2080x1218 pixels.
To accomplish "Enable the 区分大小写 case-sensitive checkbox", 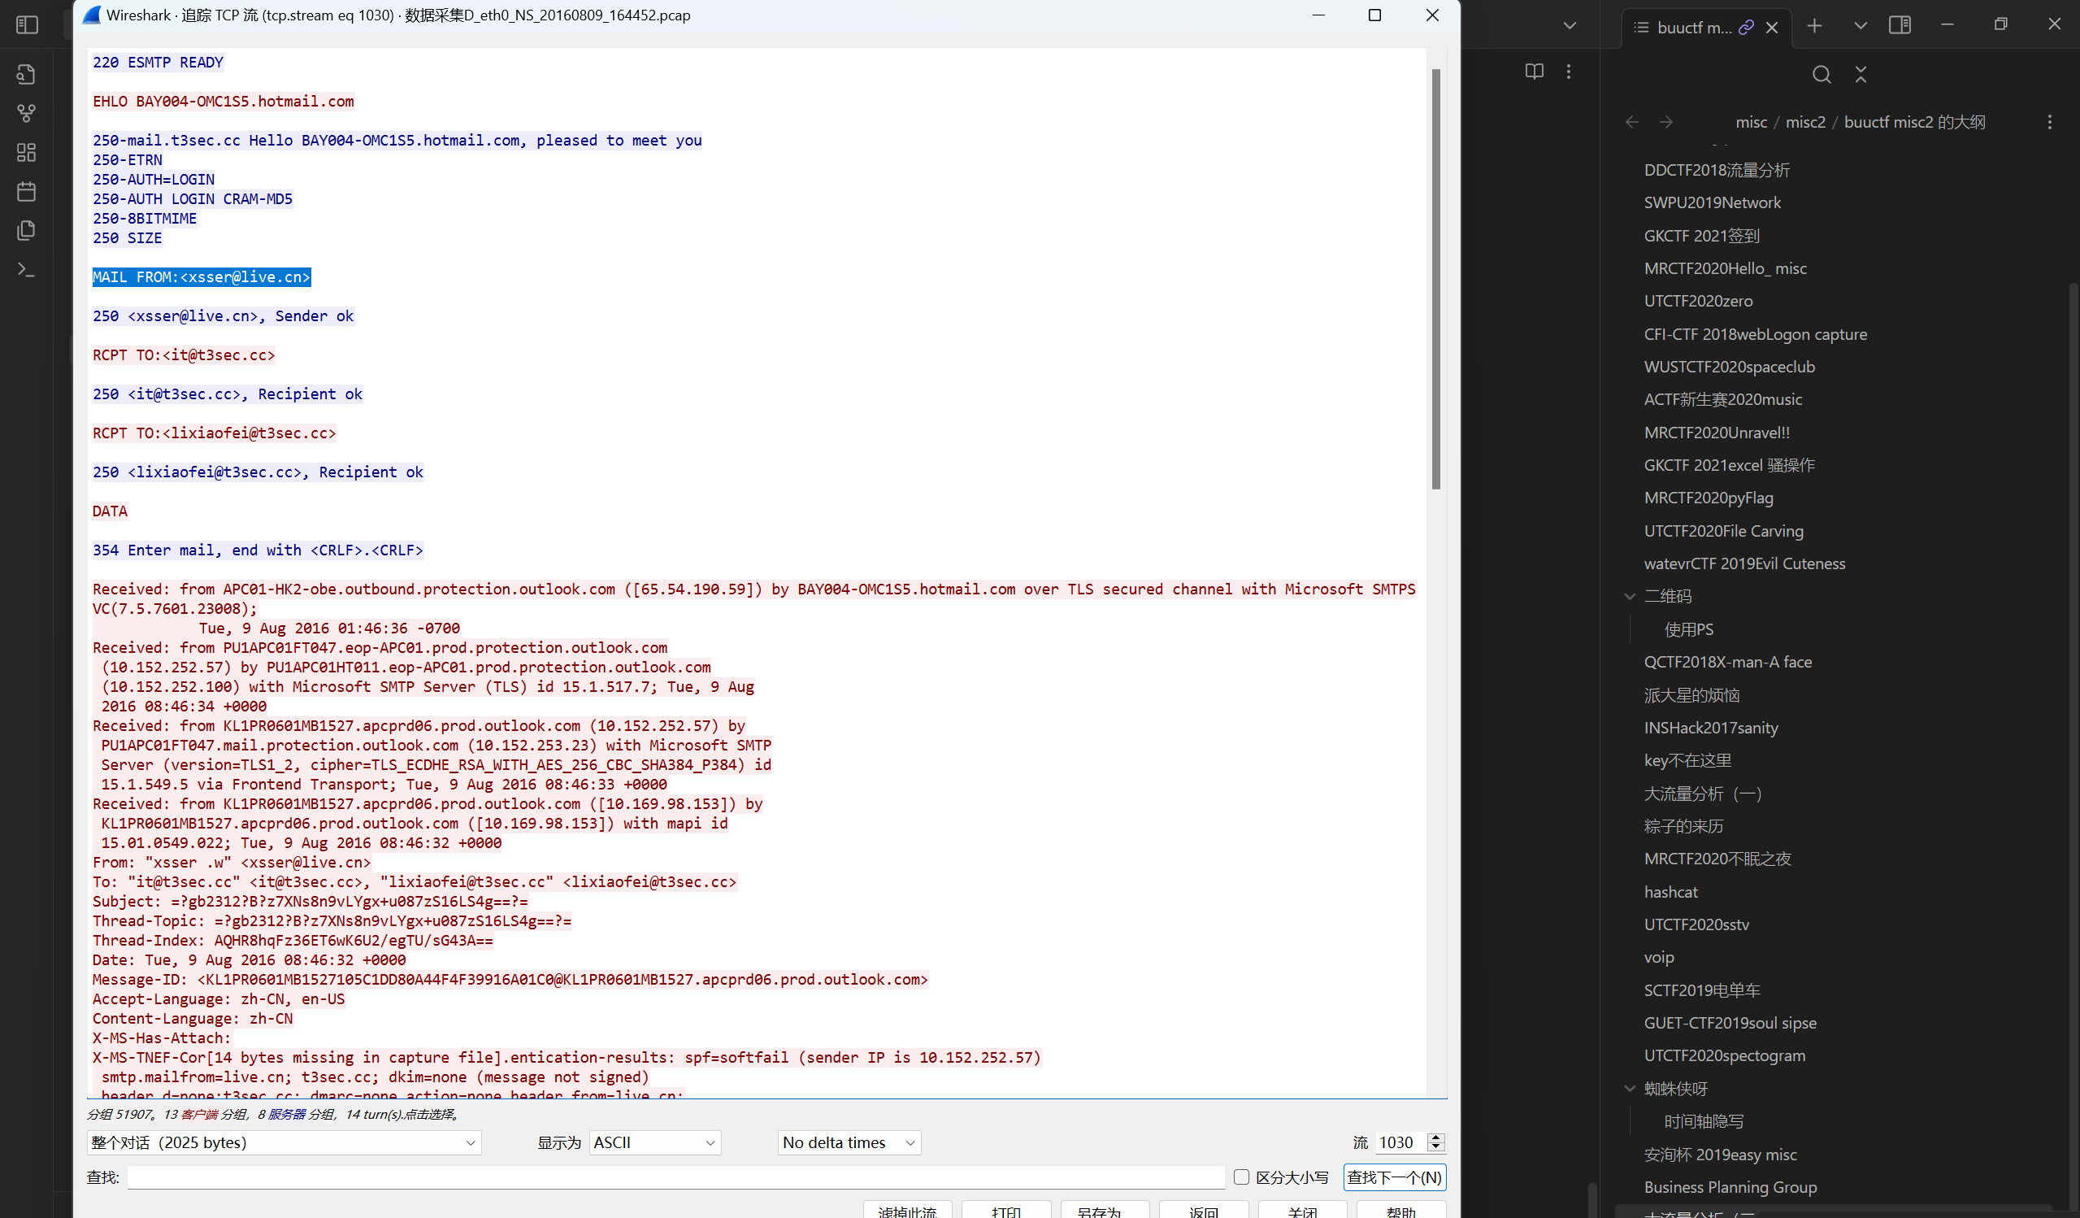I will [x=1240, y=1177].
